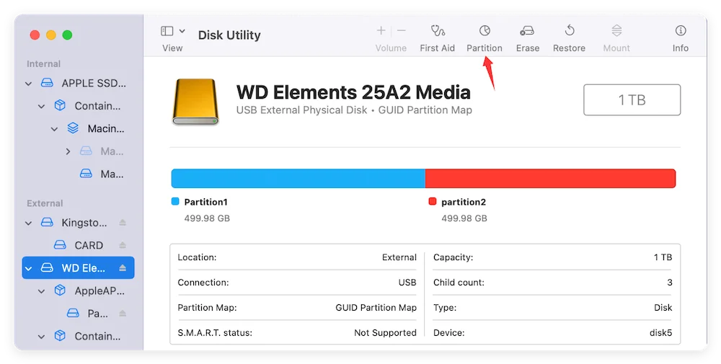Click the Child count value 3
Viewport: 721px width, 364px height.
pos(670,283)
